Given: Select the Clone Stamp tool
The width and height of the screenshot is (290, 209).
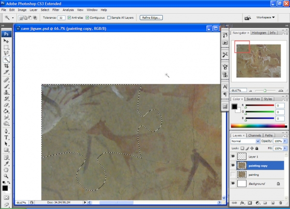Looking at the screenshot, I should 6,92.
